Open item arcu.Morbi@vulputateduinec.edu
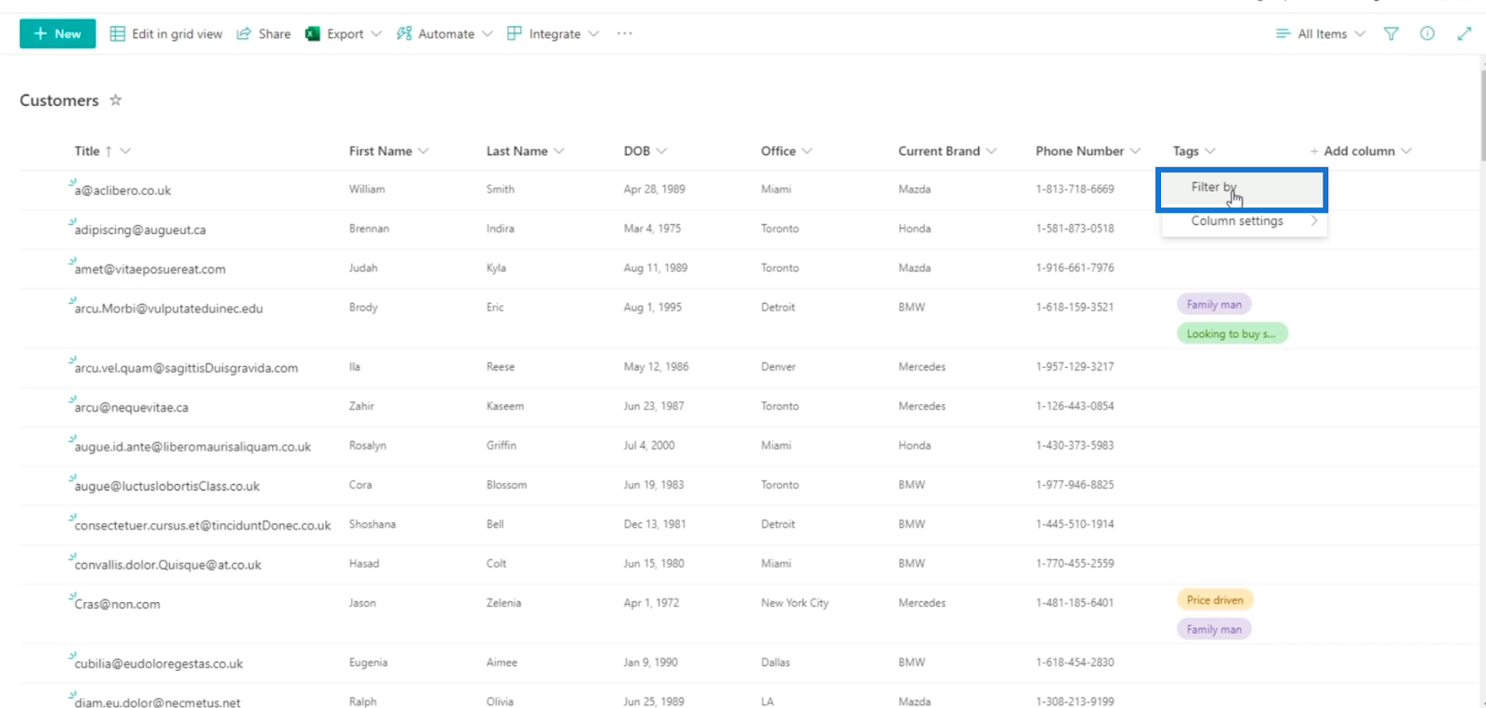Screen dimensions: 1486x708 click(x=168, y=308)
